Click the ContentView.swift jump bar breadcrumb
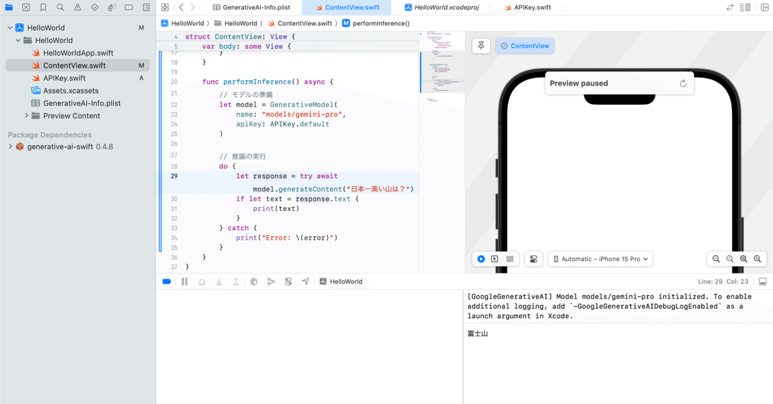 pyautogui.click(x=300, y=23)
